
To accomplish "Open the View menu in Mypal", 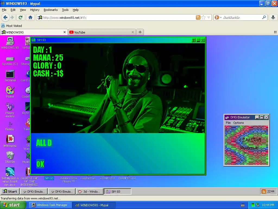I will 23,10.
